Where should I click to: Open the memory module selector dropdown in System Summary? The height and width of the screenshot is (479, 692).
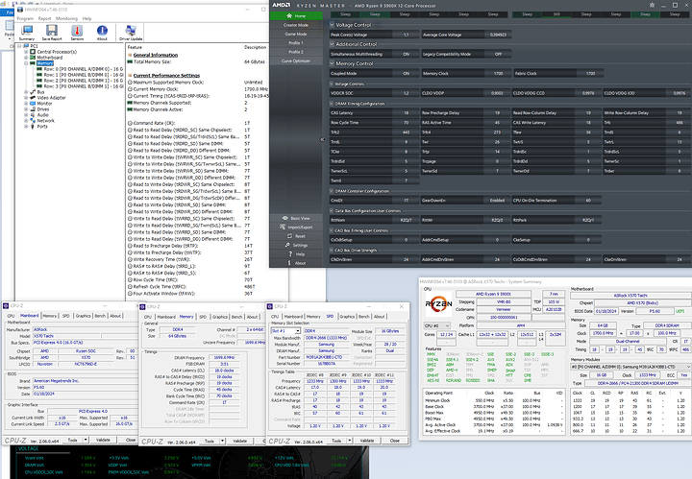631,367
